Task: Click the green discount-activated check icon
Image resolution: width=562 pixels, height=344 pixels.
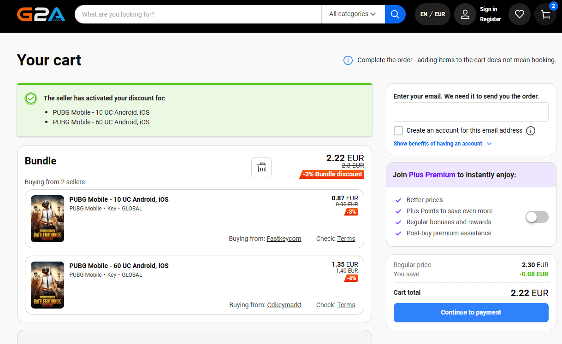Action: click(x=31, y=99)
